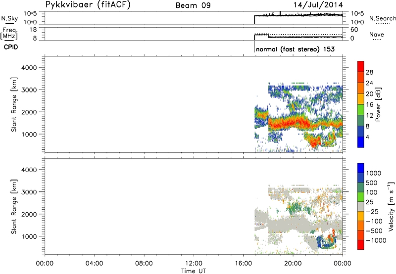Click the Velocity [m s⁻¹] colorbar title

tap(391, 206)
